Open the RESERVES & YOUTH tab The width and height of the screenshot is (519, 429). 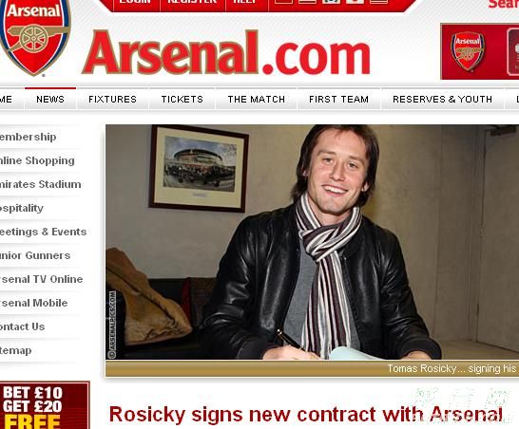click(x=442, y=99)
